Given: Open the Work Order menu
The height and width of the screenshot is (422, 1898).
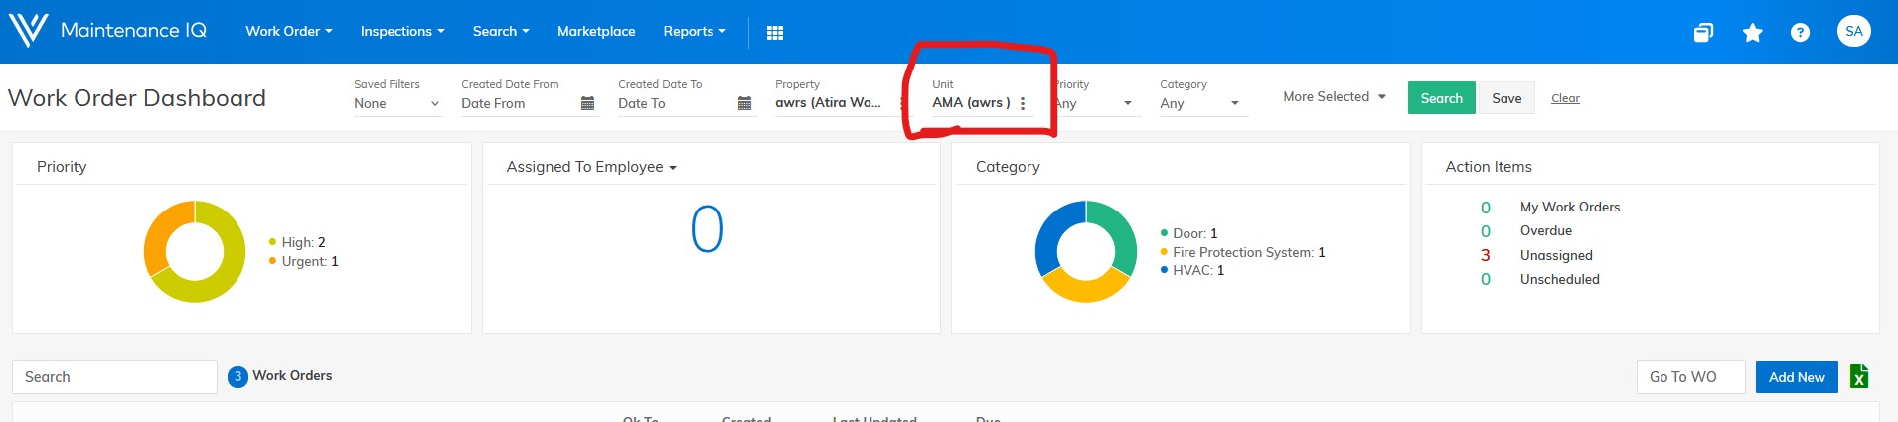Looking at the screenshot, I should click(x=289, y=32).
